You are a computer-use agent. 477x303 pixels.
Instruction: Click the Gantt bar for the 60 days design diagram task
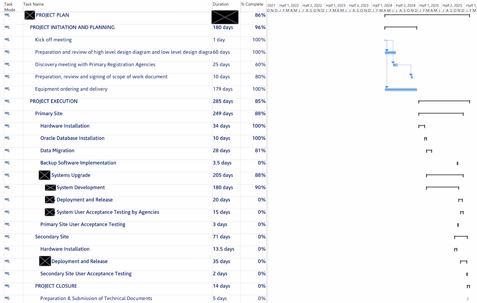[x=390, y=53]
